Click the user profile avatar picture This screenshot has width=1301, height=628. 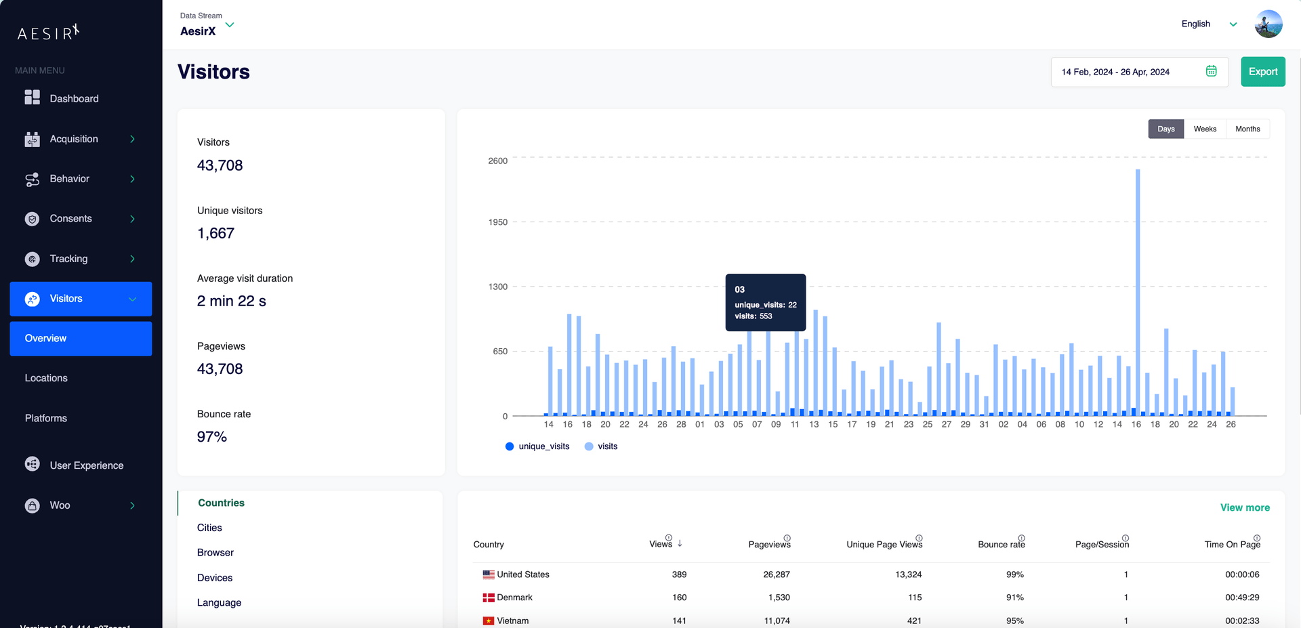point(1268,24)
